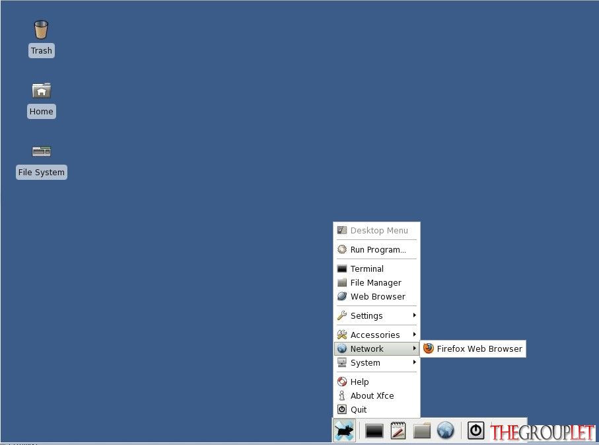
Task: Open File Manager from the desktop menu
Action: click(376, 283)
